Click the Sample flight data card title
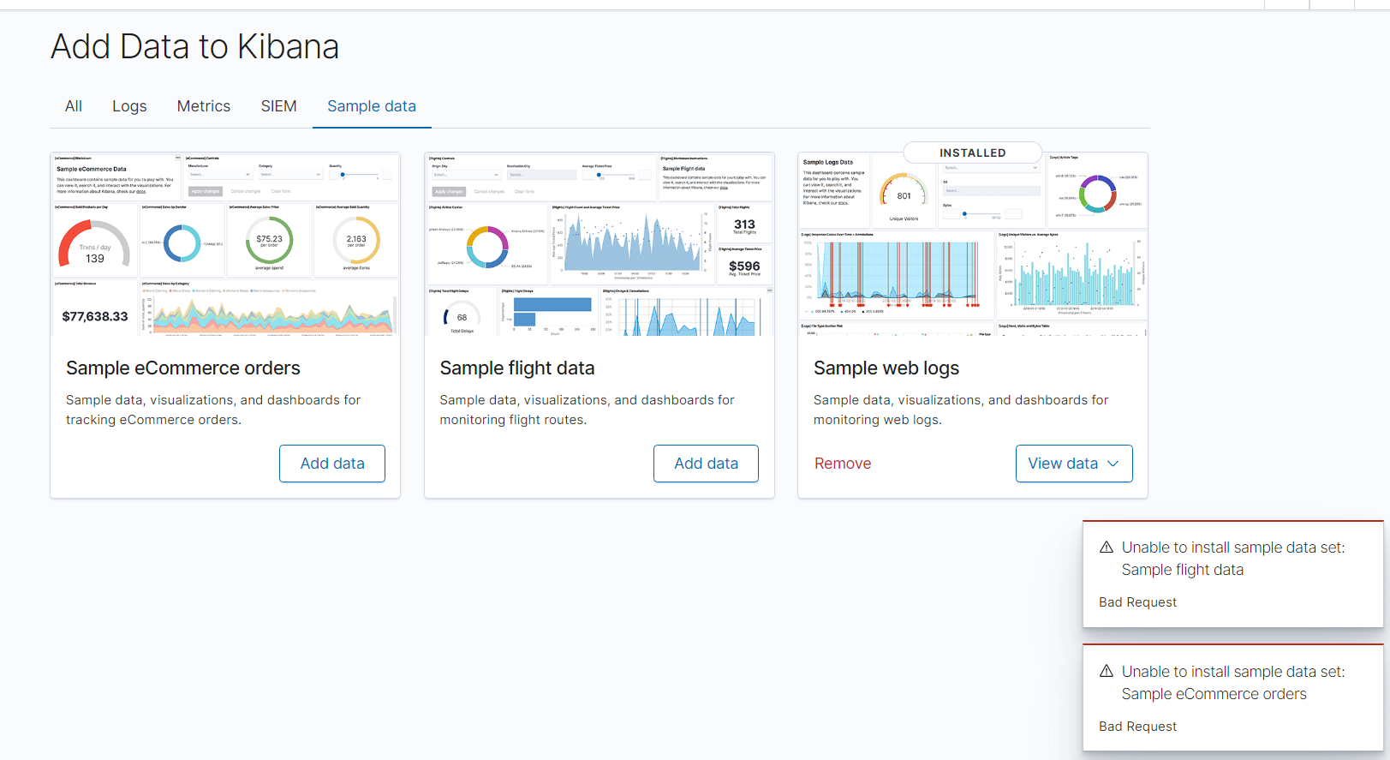 (517, 368)
